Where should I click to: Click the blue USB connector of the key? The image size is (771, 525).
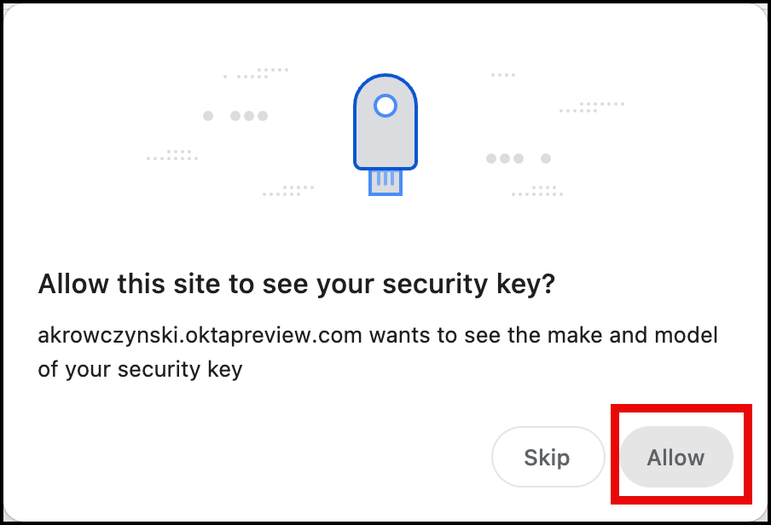click(385, 181)
